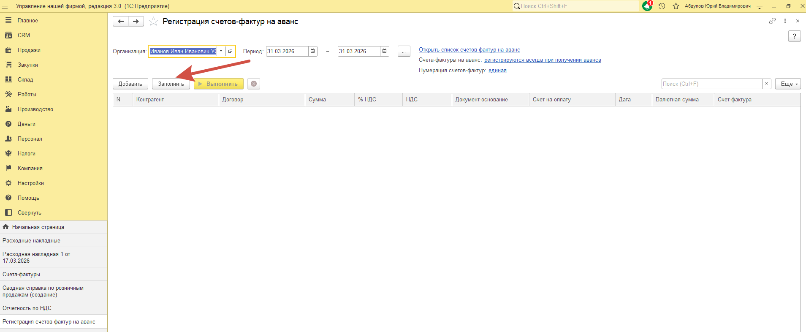Open start date calendar picker

pyautogui.click(x=313, y=51)
